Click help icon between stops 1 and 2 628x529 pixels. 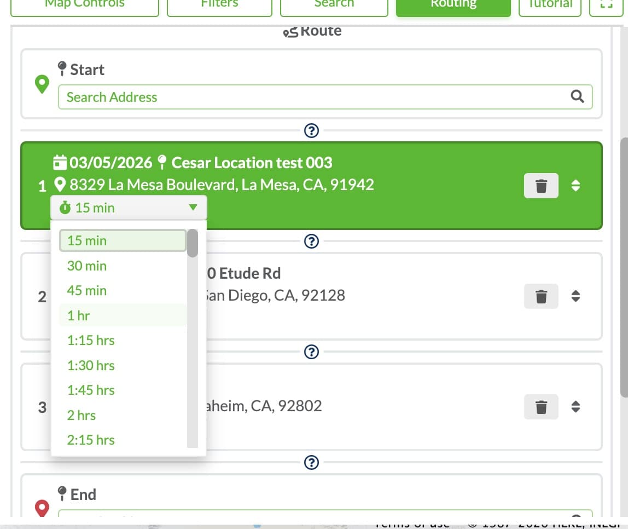311,241
